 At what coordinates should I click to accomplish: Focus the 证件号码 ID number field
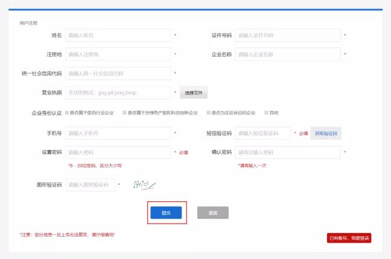[288, 36]
